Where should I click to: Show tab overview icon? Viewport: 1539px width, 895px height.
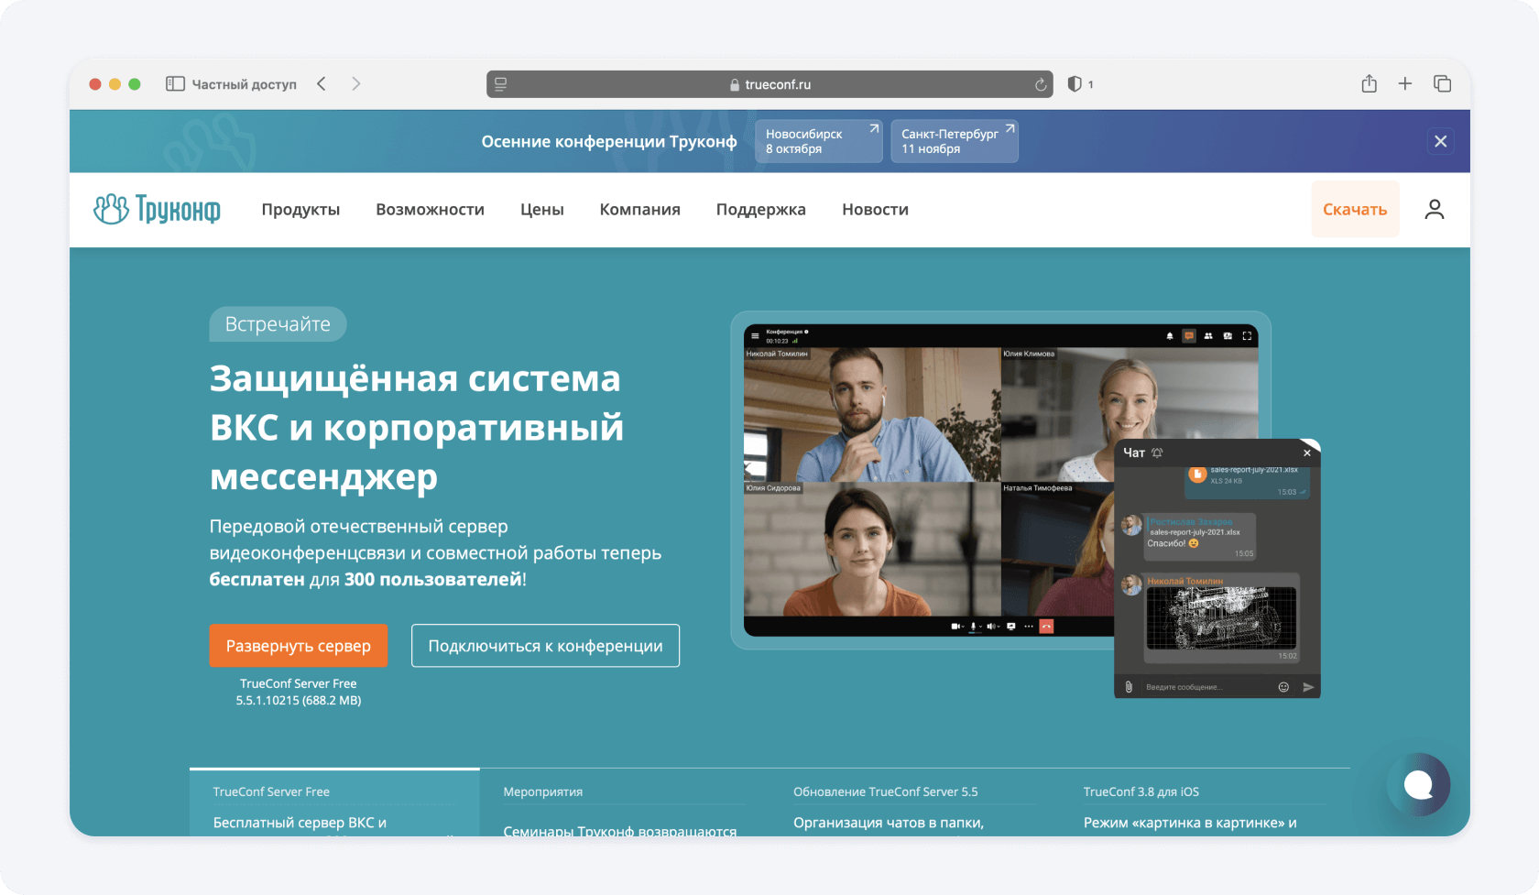tap(1442, 84)
